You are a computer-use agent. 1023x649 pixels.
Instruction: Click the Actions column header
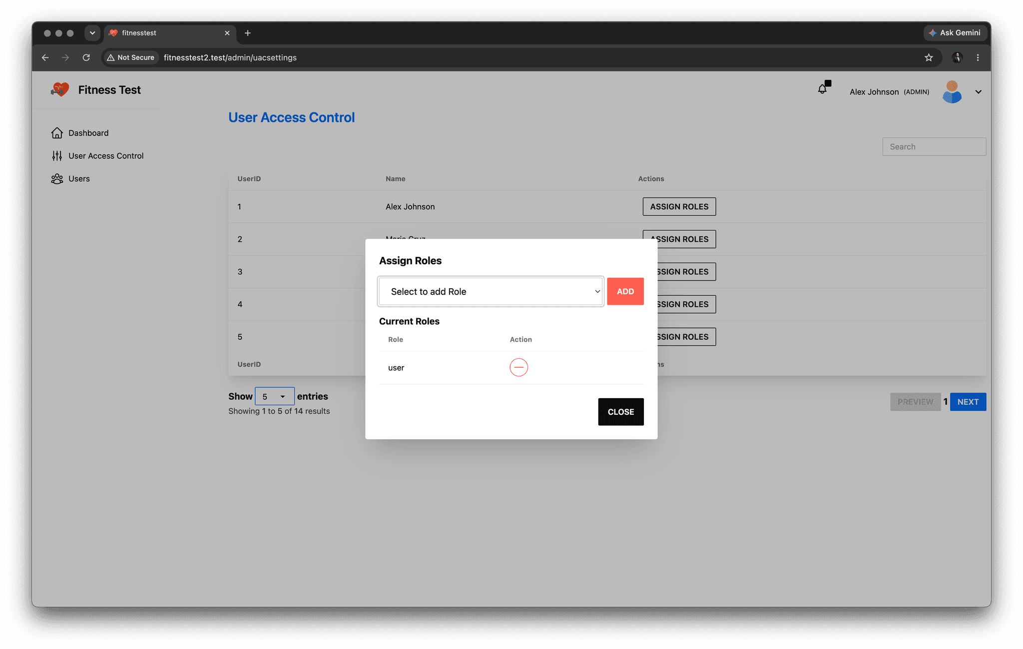click(x=651, y=179)
